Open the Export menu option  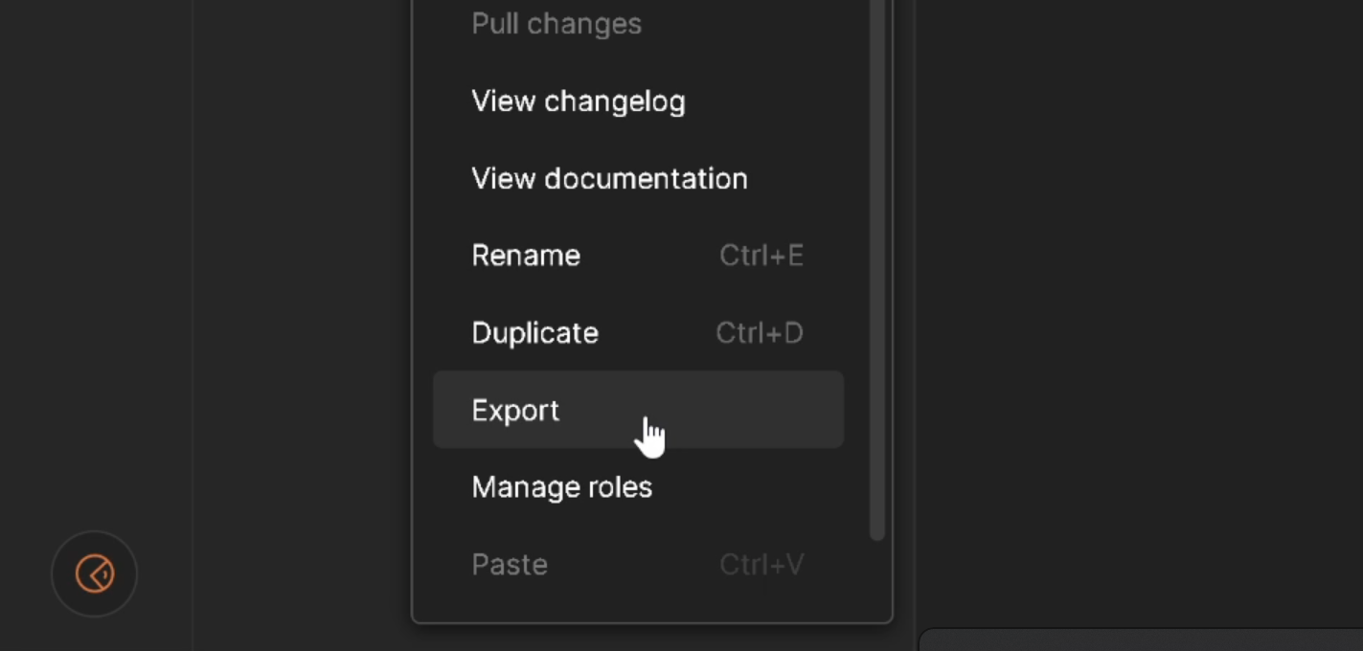[515, 410]
